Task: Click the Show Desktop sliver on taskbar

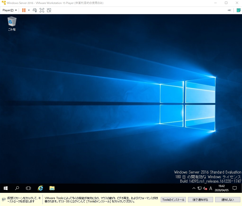Action: click(x=241, y=188)
